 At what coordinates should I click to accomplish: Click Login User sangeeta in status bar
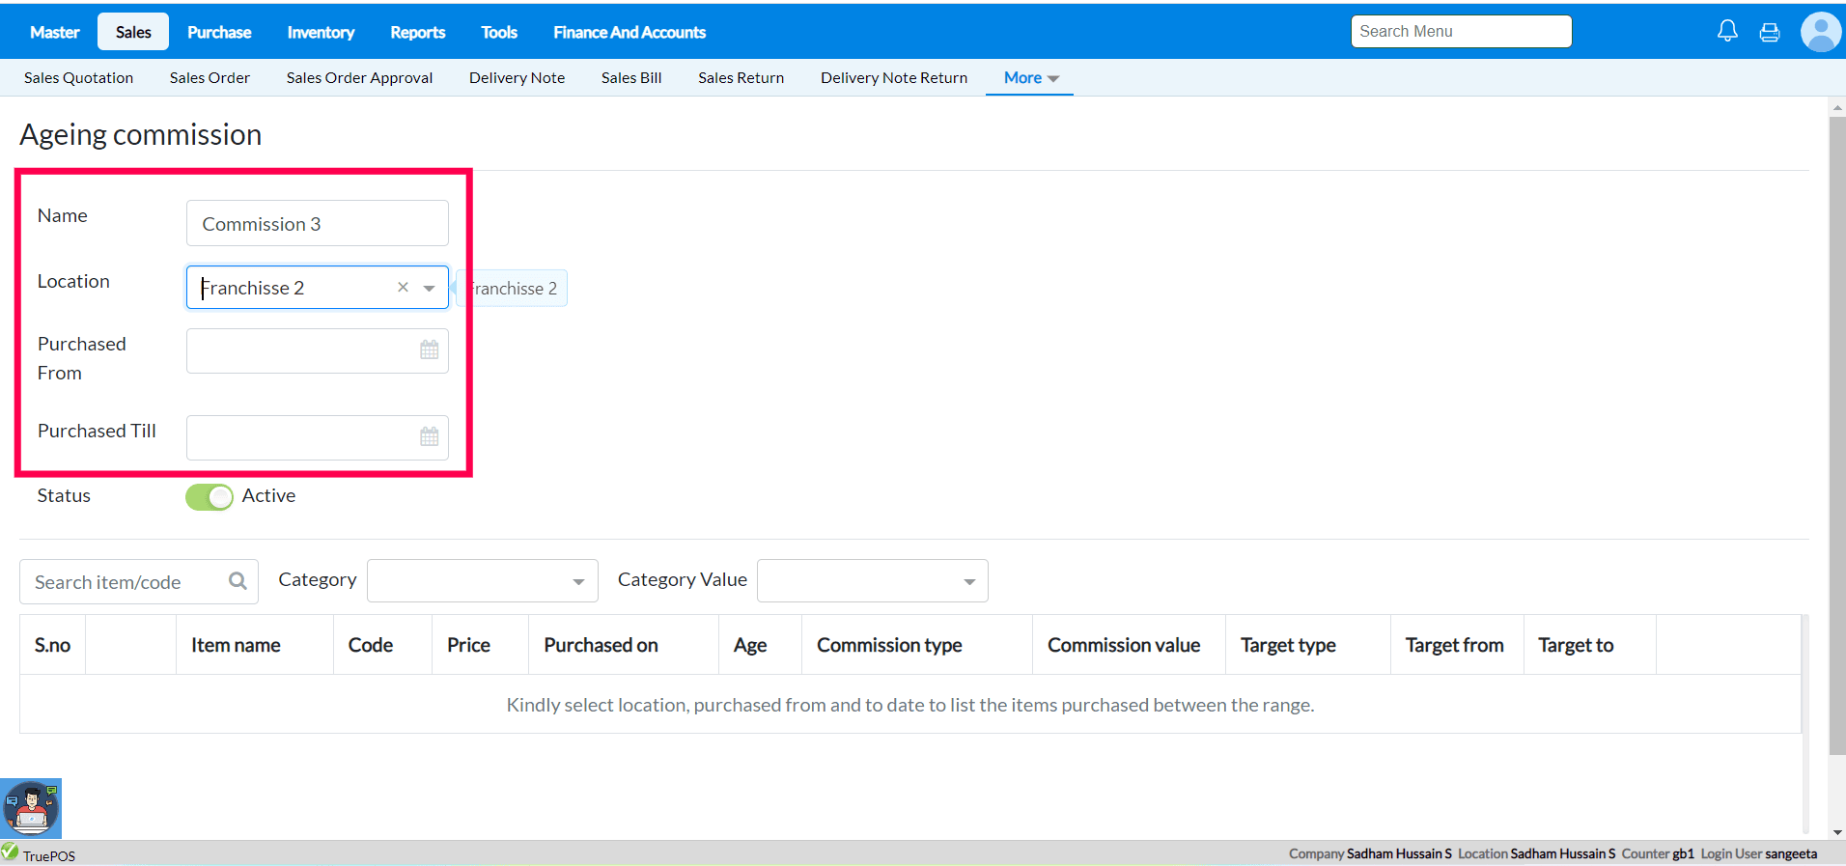point(1758,853)
